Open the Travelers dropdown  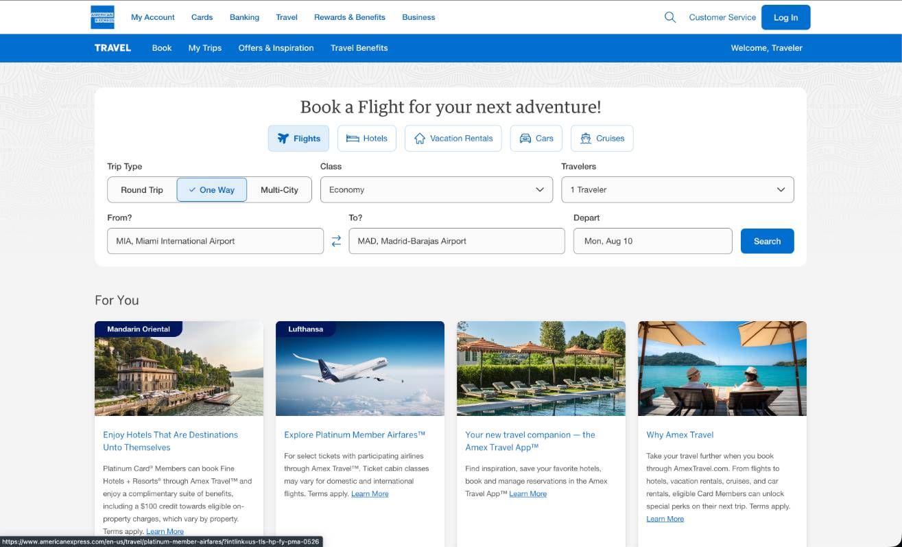[x=678, y=189]
